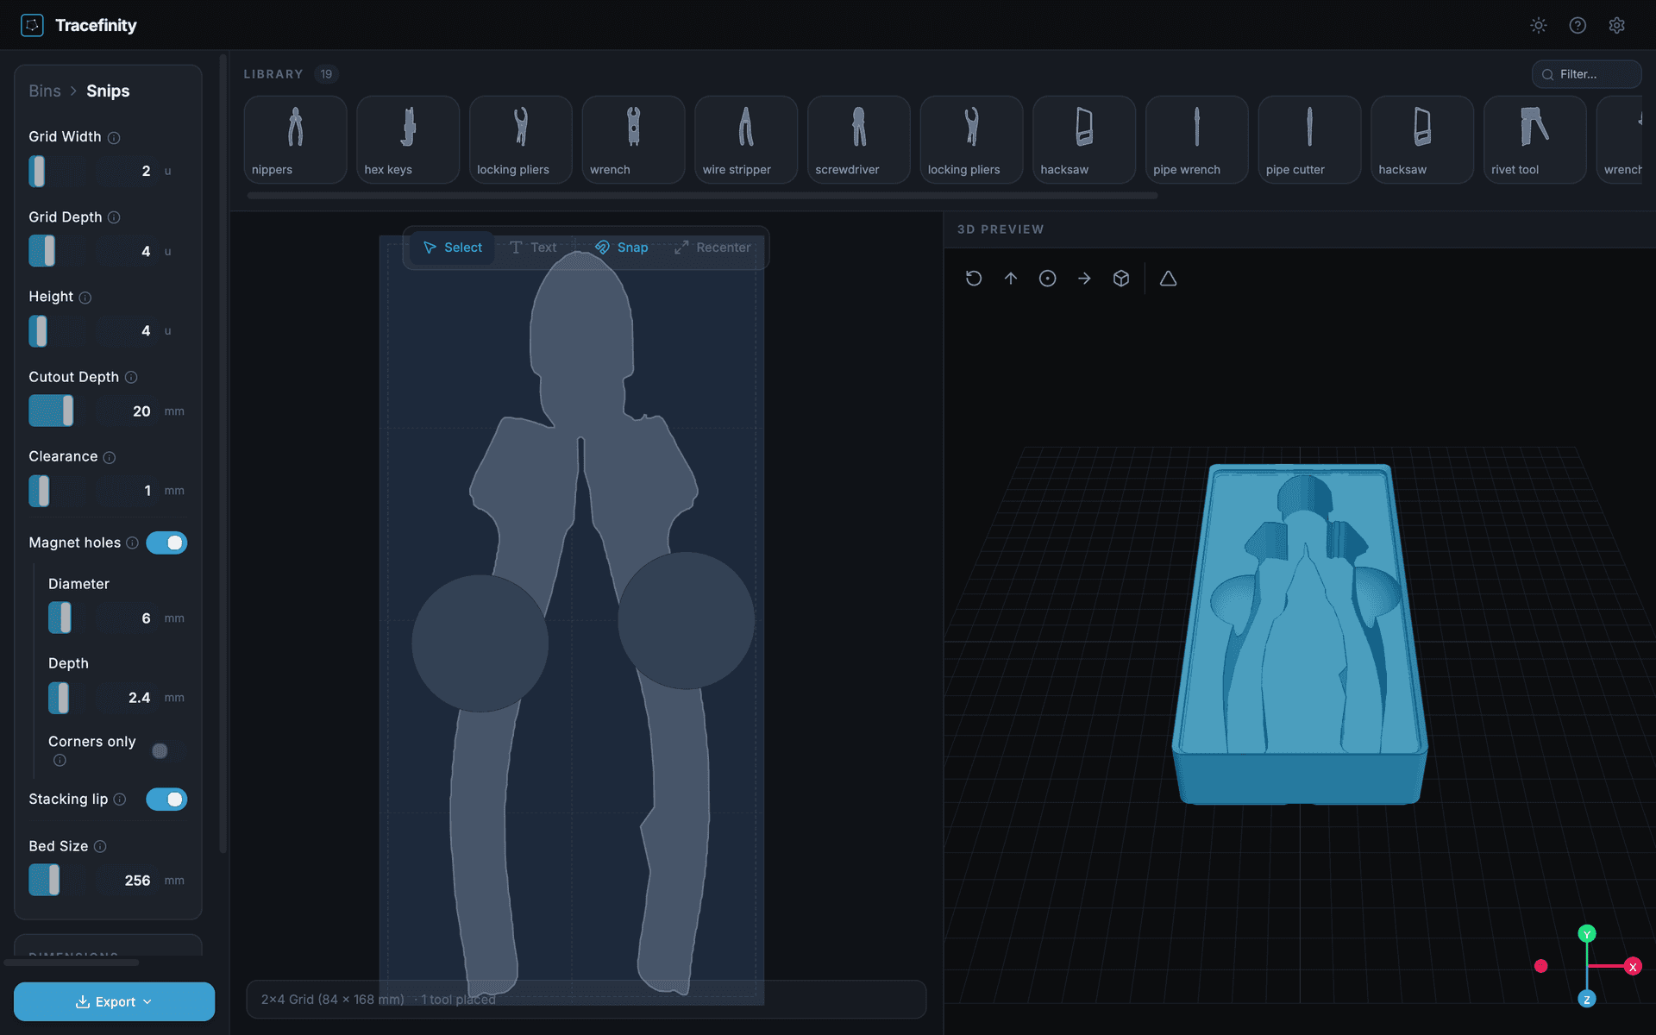The image size is (1656, 1035).
Task: Toggle the wireframe triangle icon in 3D preview
Action: click(1168, 278)
